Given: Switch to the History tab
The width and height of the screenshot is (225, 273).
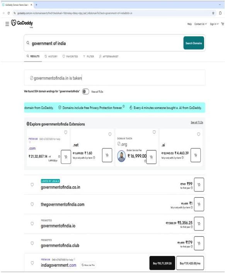Looking at the screenshot, I should pyautogui.click(x=51, y=56).
